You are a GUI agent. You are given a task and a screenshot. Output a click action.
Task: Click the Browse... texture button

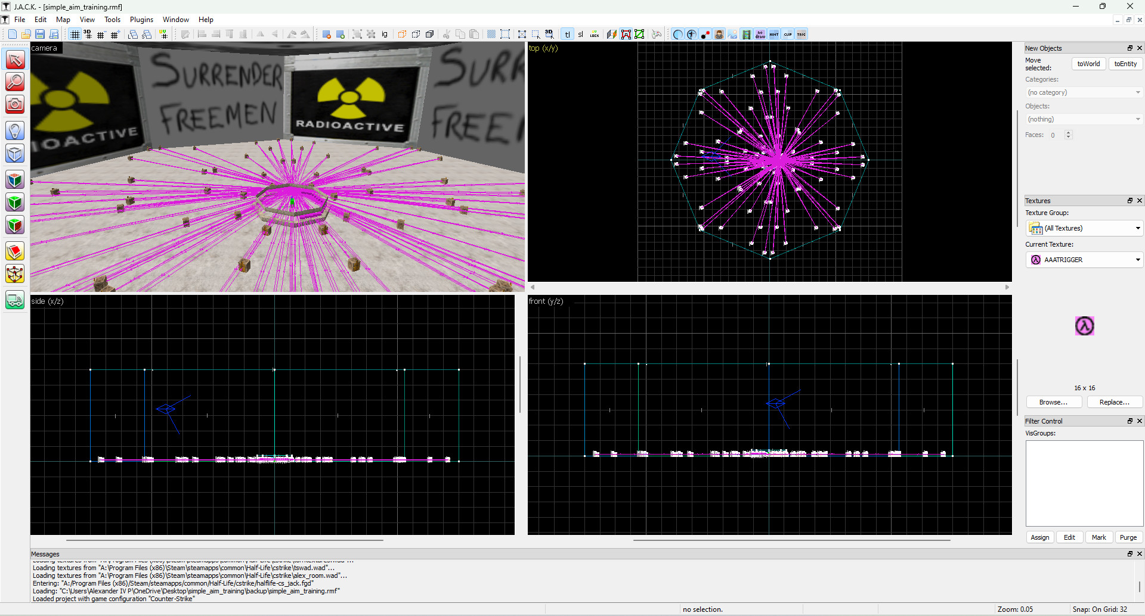(1053, 402)
